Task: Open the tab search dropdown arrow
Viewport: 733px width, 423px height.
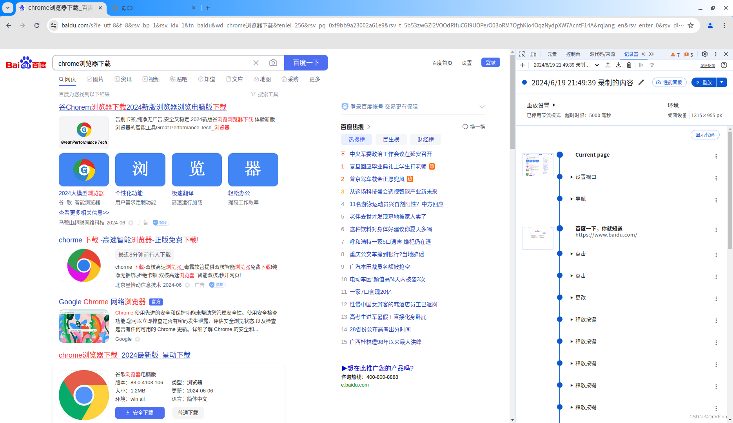Action: click(8, 8)
